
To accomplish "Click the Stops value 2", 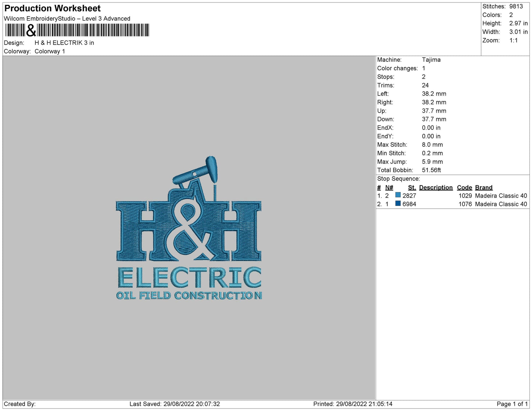I will 424,77.
